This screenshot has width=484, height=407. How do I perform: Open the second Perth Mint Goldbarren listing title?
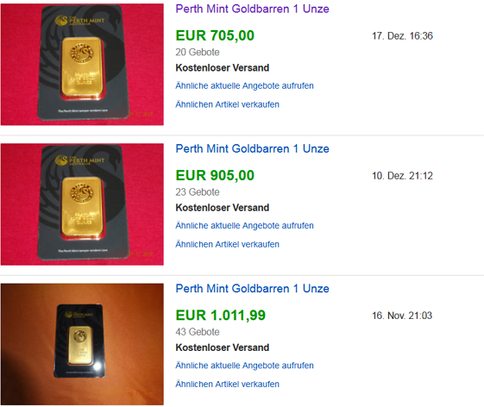point(252,148)
